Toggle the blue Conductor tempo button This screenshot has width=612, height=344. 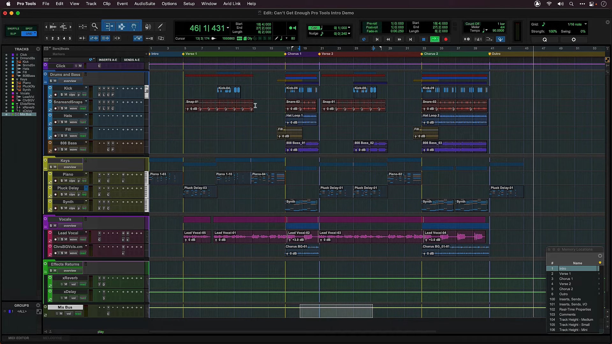(x=500, y=39)
